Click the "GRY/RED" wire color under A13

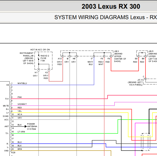59,63
